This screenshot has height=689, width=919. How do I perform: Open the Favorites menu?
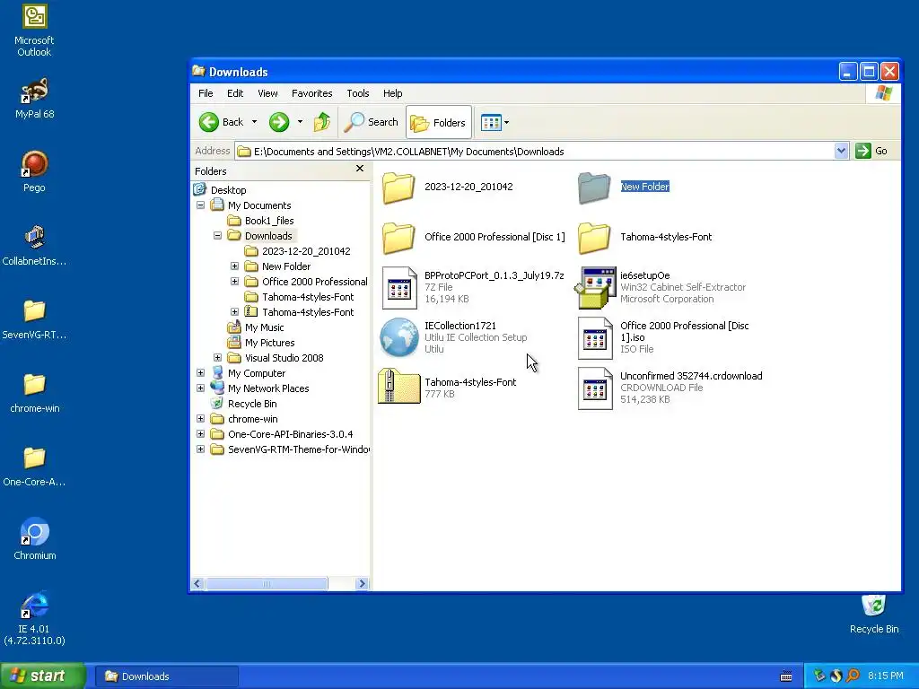coord(311,93)
